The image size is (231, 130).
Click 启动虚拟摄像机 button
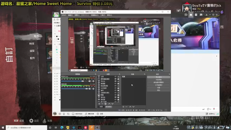click(159, 82)
